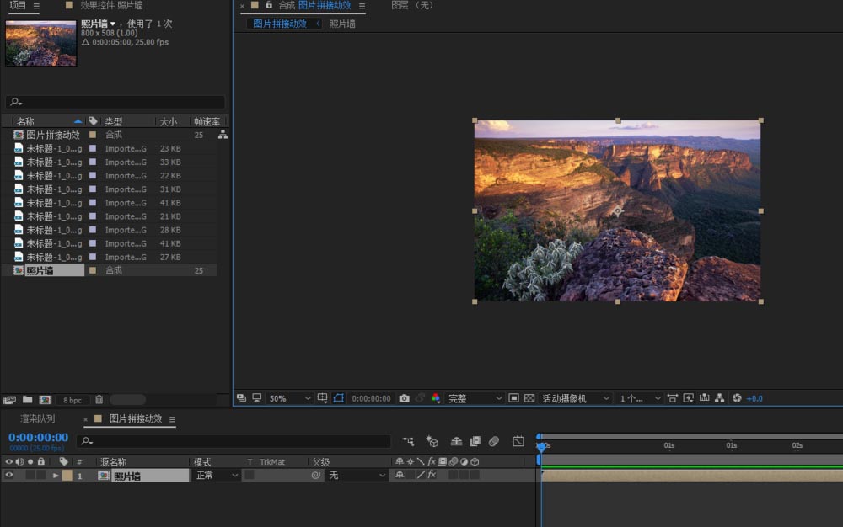Viewport: 843px width, 527px height.
Task: Switch to the 效果控件 照片墙 tab
Action: [111, 6]
